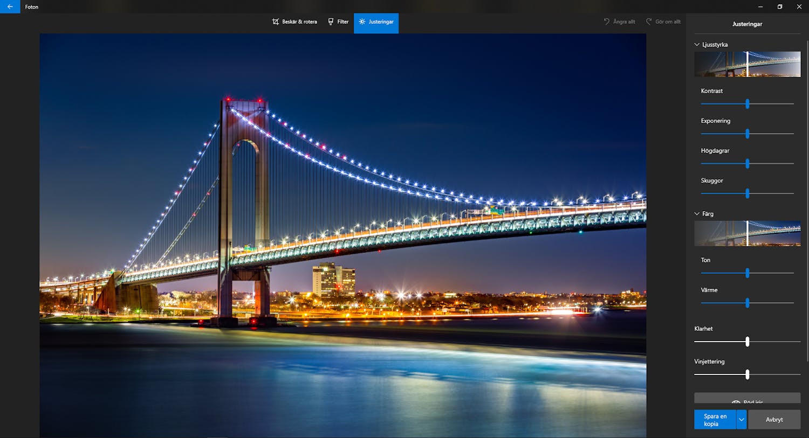
Task: Click the Färg preview strip handle
Action: click(747, 233)
